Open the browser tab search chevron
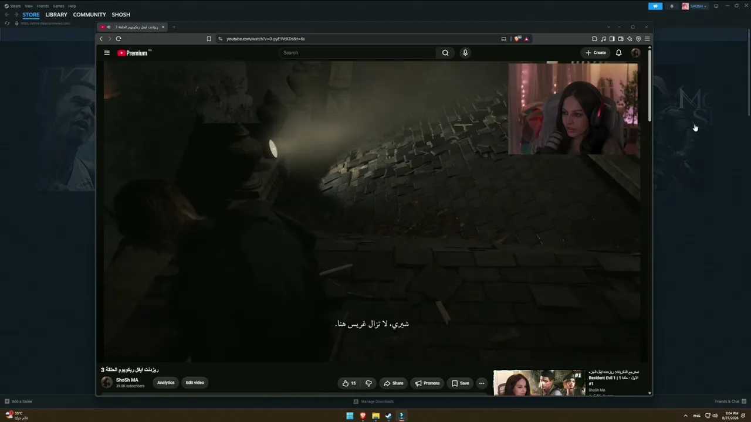 click(x=608, y=27)
